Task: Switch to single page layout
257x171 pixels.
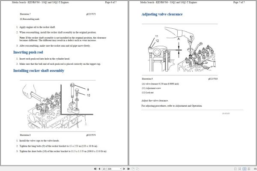Action: click(235, 169)
